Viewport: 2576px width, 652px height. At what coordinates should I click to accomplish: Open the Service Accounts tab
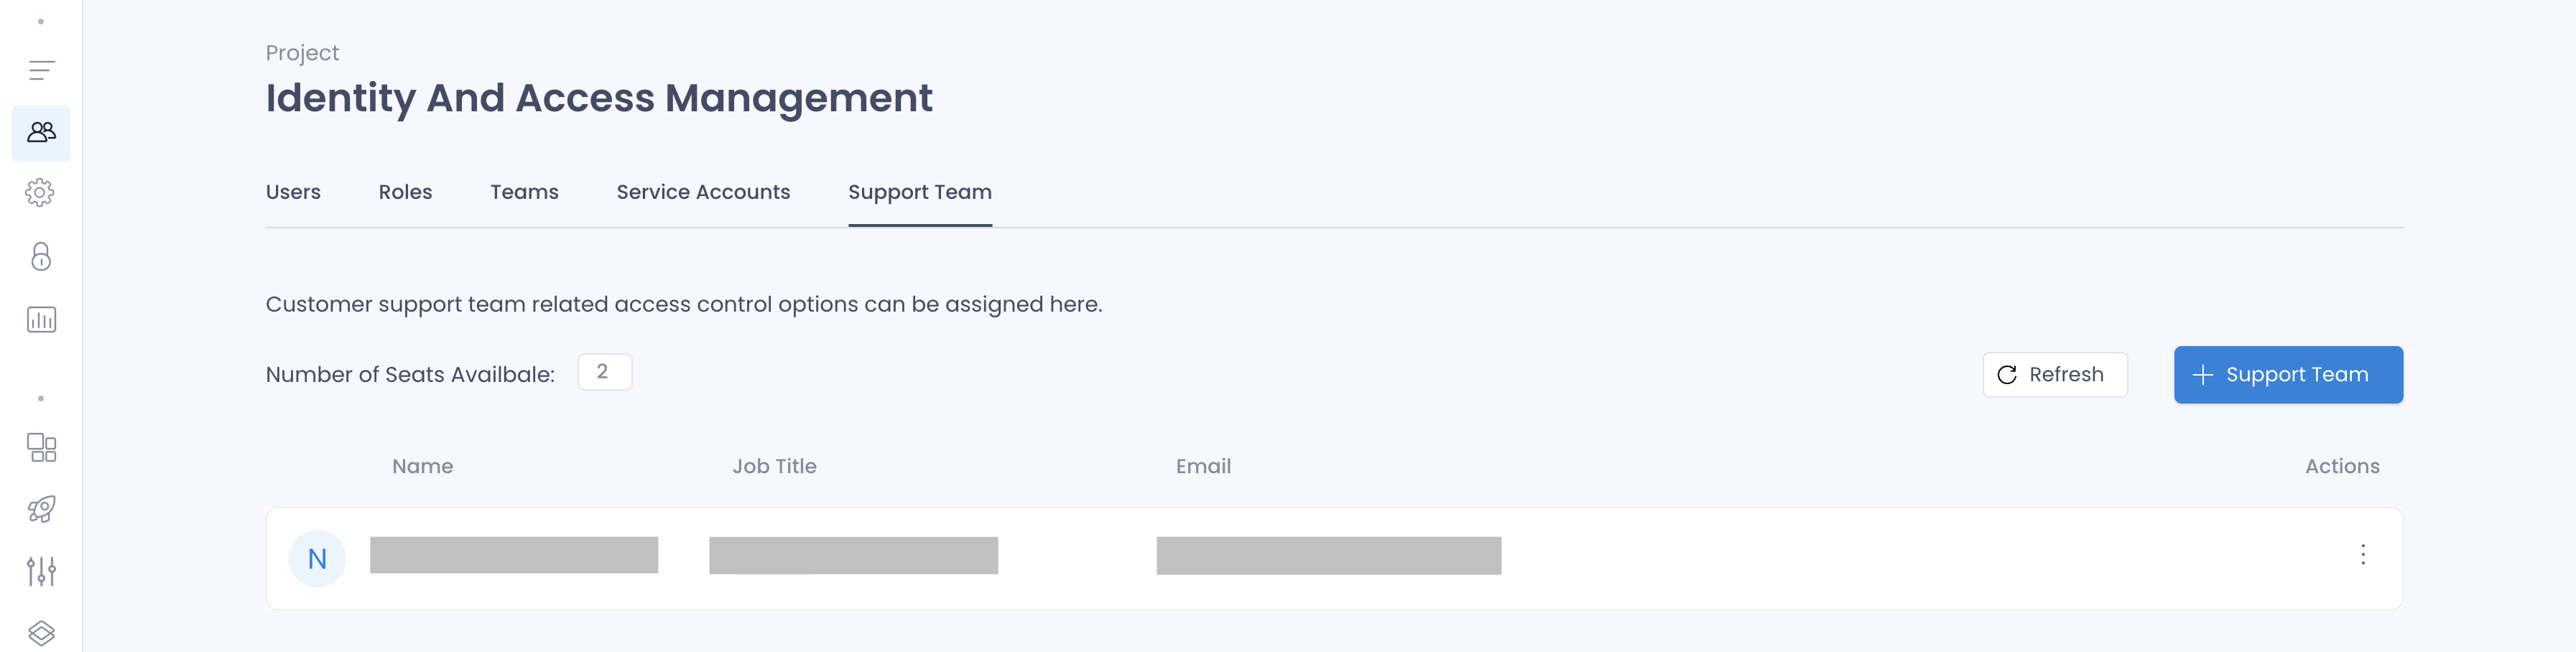coord(703,192)
